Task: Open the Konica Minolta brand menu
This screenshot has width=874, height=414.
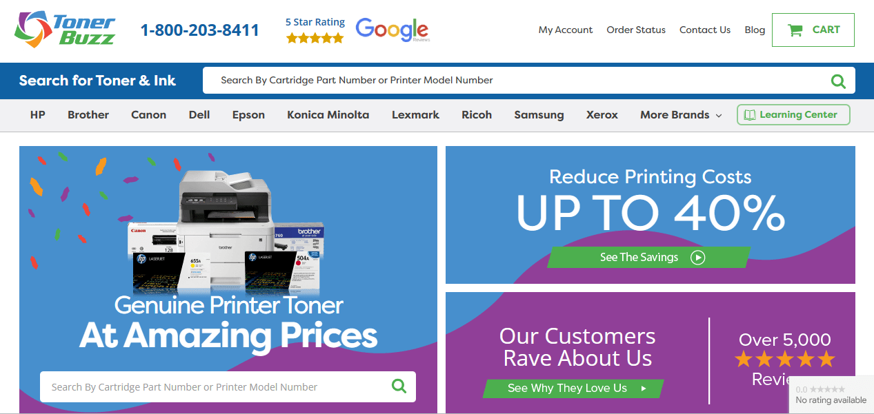Action: [x=328, y=115]
